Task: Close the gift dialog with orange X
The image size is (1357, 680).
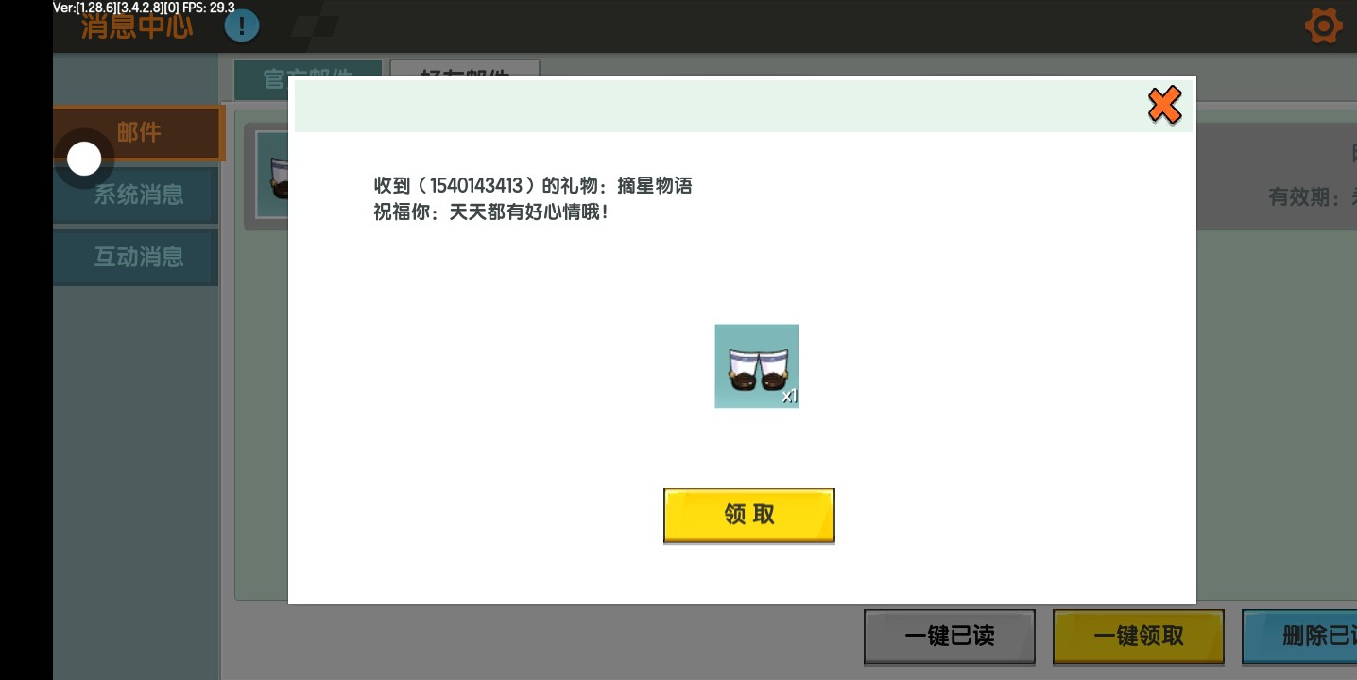Action: point(1164,105)
